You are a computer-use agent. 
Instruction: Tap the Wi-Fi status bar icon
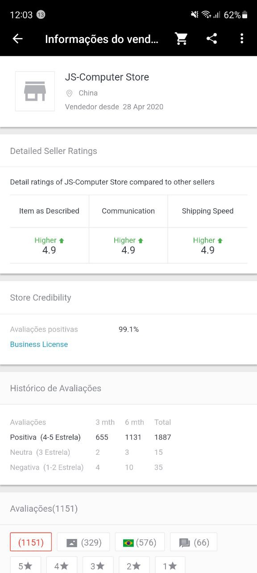pos(206,15)
